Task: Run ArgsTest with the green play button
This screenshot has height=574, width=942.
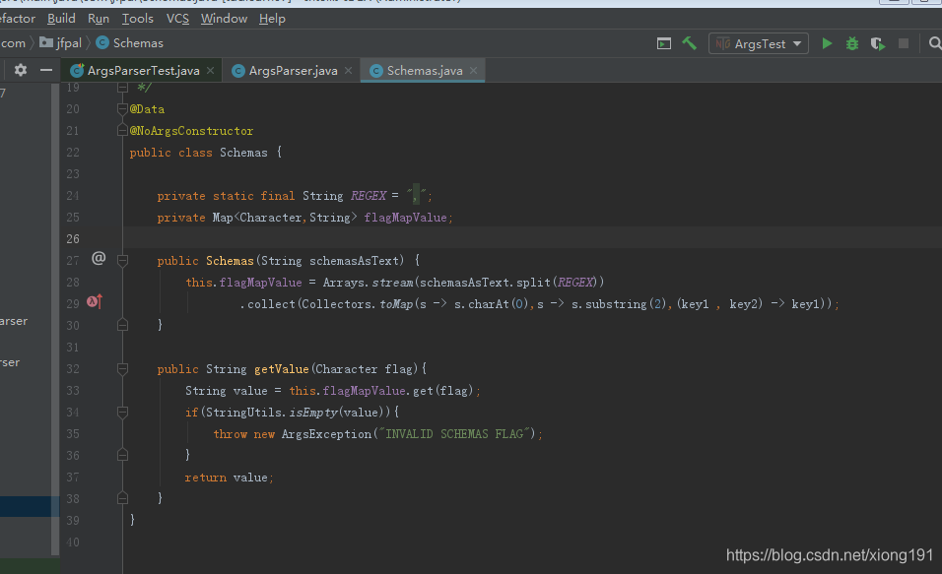Action: pyautogui.click(x=828, y=43)
